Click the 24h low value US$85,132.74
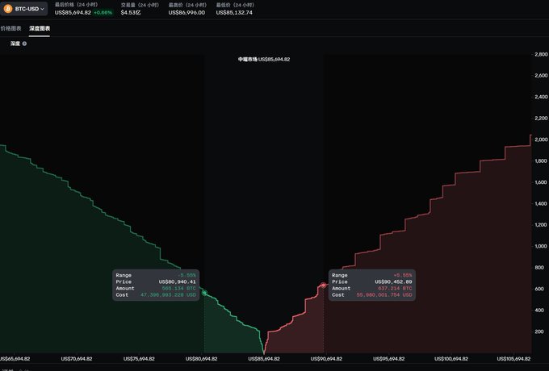 click(x=234, y=13)
